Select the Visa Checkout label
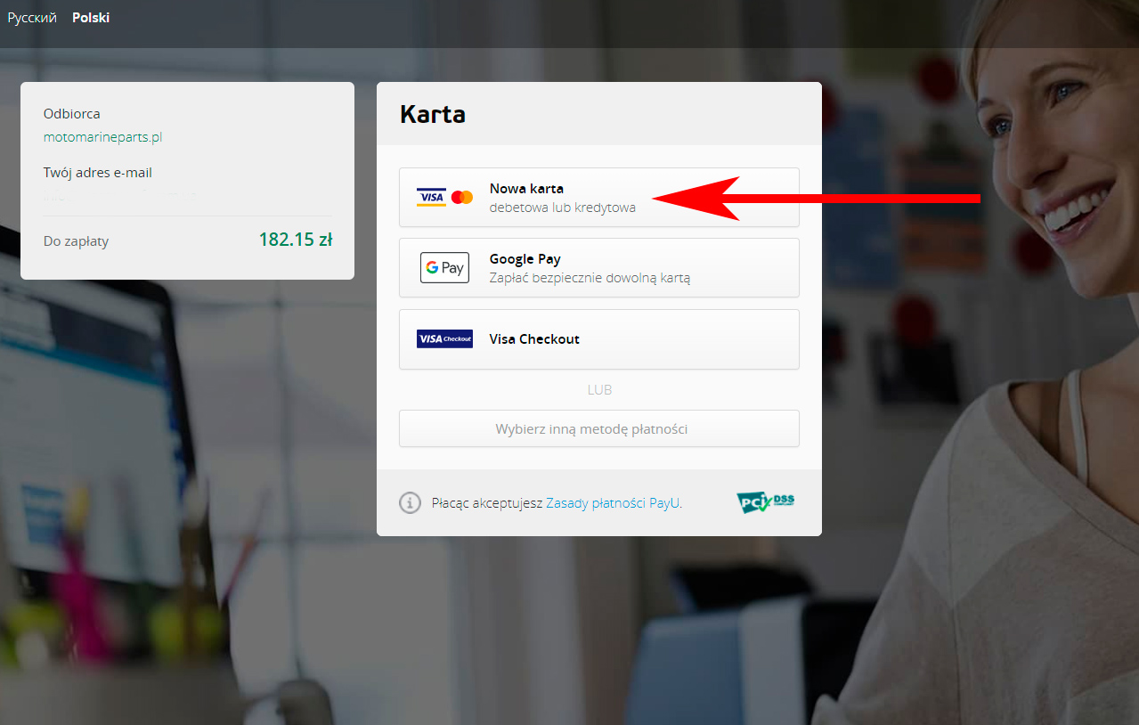 [x=534, y=339]
